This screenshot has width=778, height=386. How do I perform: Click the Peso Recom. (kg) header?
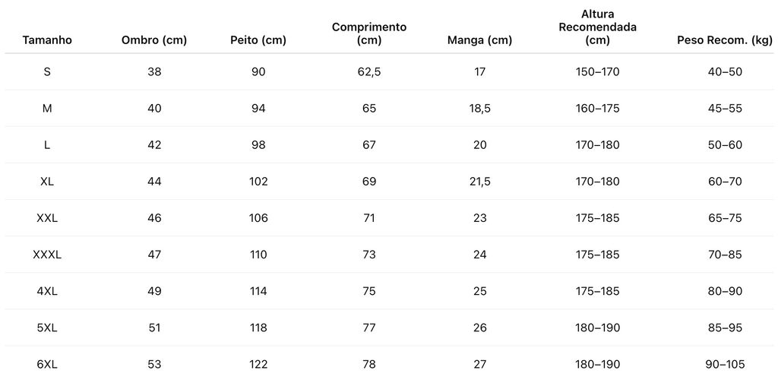(725, 41)
